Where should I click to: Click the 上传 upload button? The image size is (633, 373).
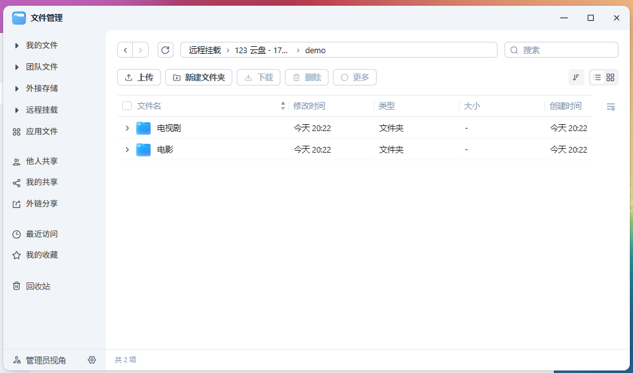[139, 77]
